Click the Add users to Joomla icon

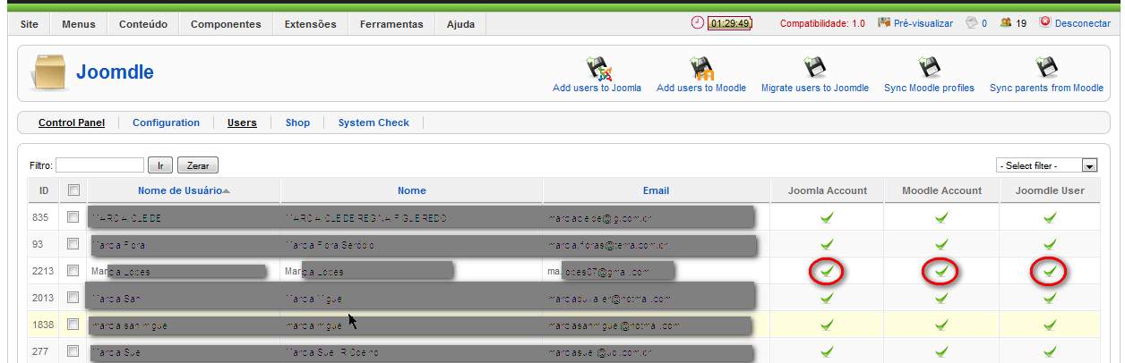click(597, 69)
